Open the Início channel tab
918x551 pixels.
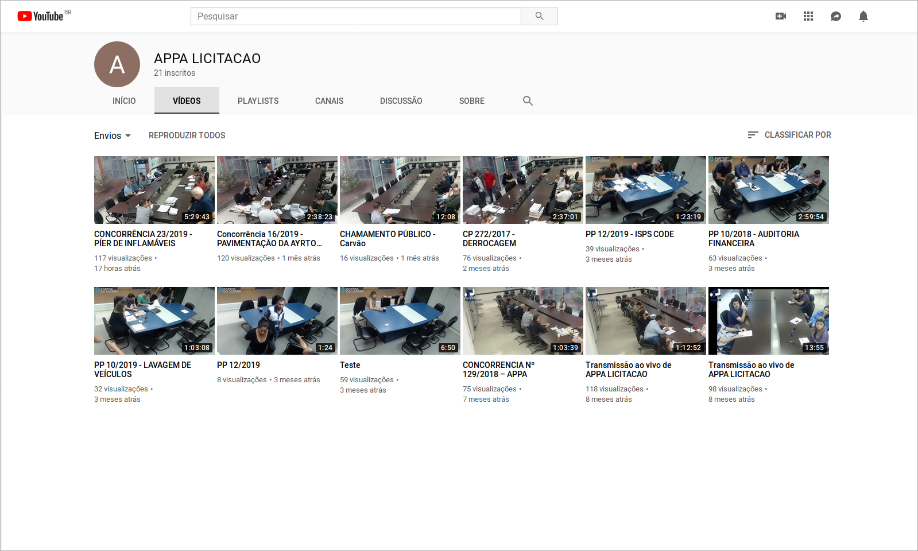click(124, 101)
